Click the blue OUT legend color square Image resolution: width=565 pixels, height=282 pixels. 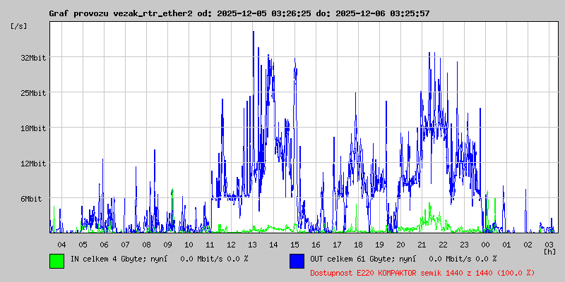click(297, 261)
